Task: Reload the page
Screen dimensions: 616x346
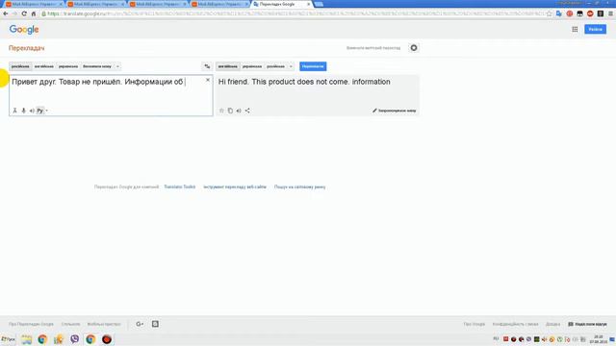Action: pos(24,13)
